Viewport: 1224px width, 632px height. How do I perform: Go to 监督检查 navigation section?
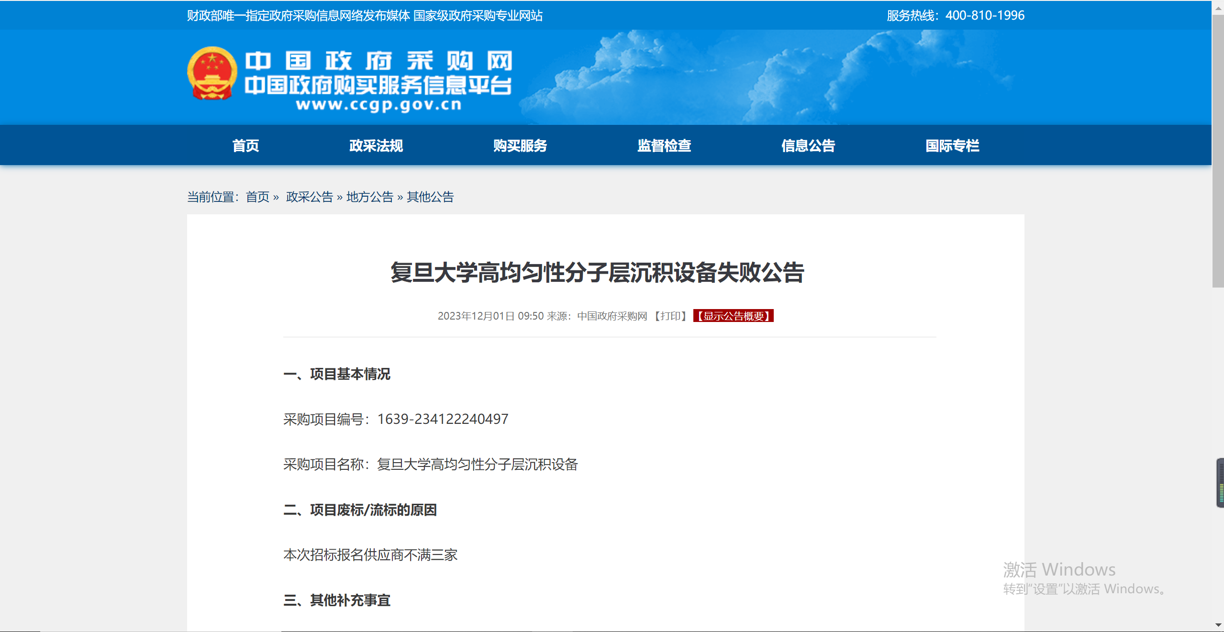664,145
